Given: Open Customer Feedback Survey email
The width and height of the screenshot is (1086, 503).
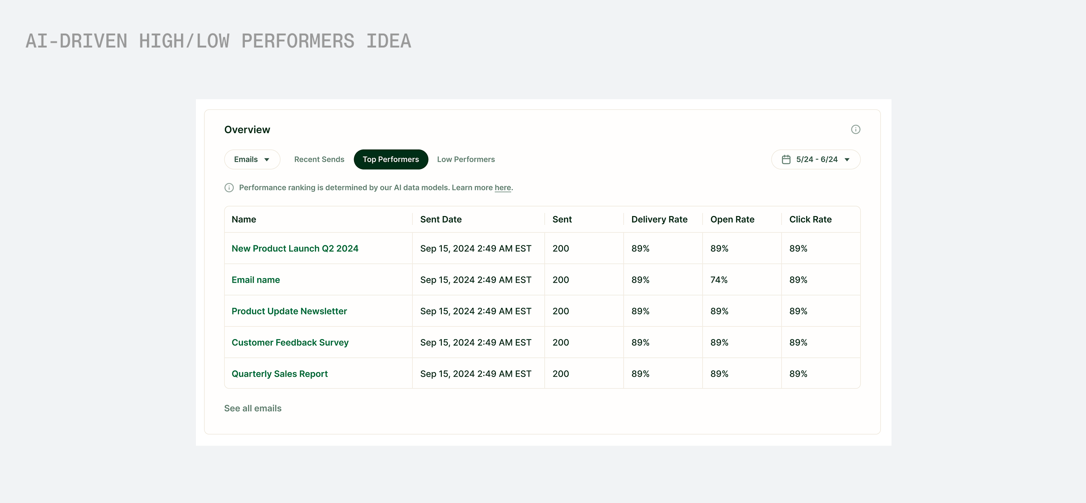Looking at the screenshot, I should pos(290,343).
